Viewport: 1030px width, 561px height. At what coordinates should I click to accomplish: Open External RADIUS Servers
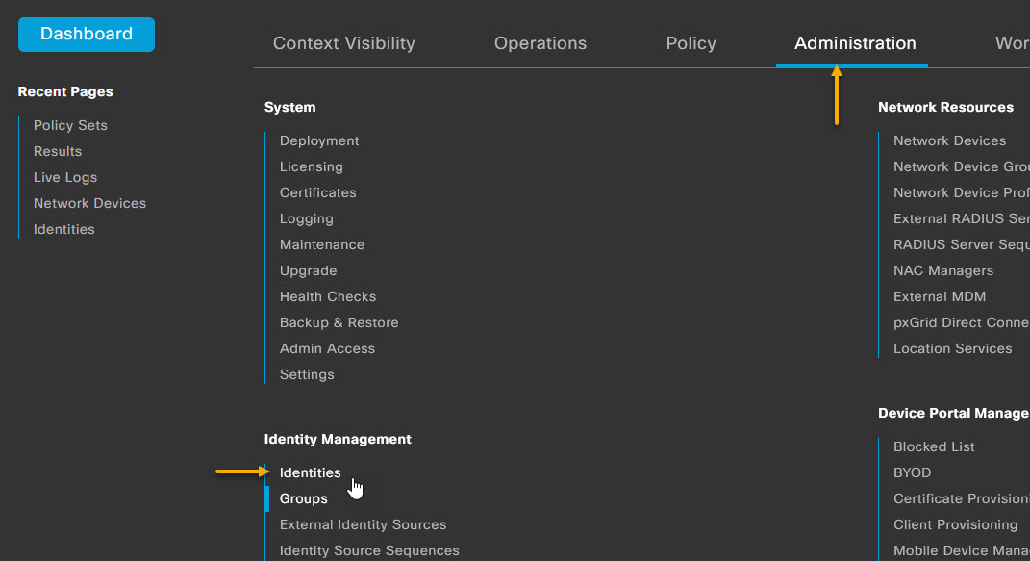962,218
